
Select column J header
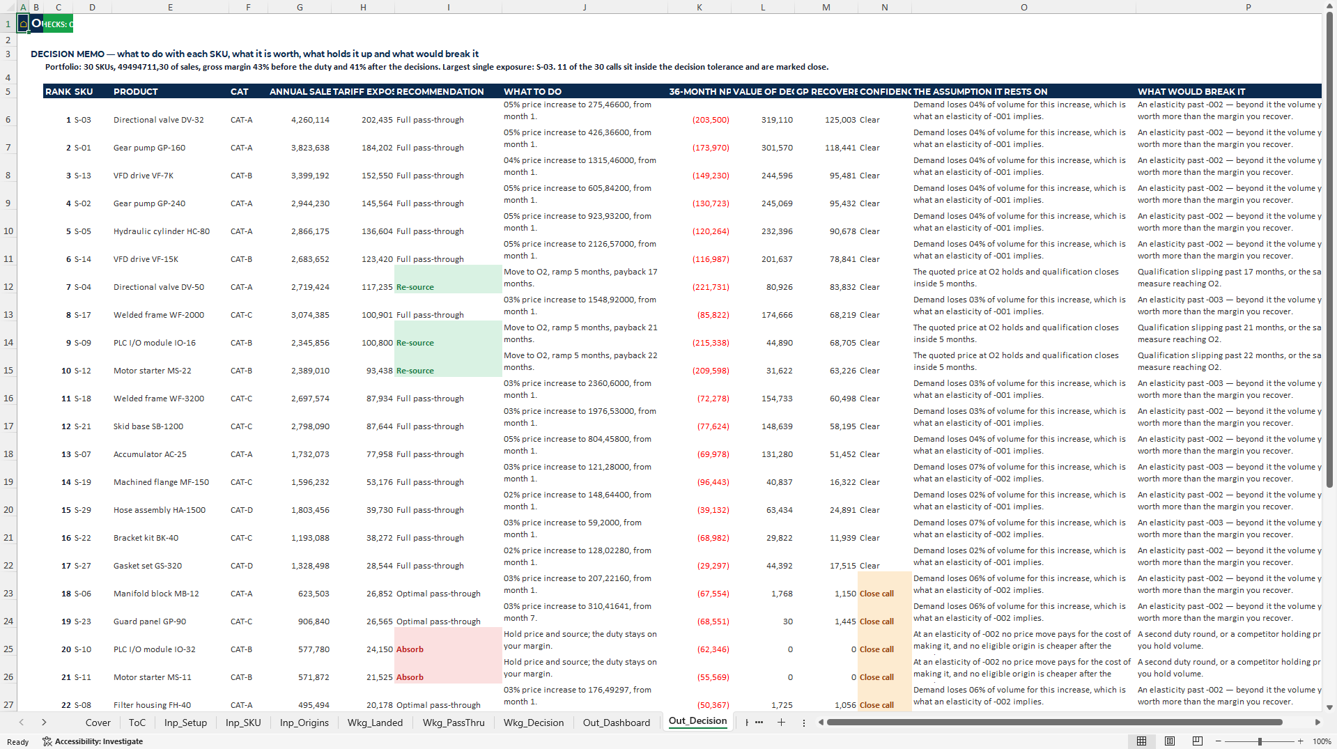point(584,7)
